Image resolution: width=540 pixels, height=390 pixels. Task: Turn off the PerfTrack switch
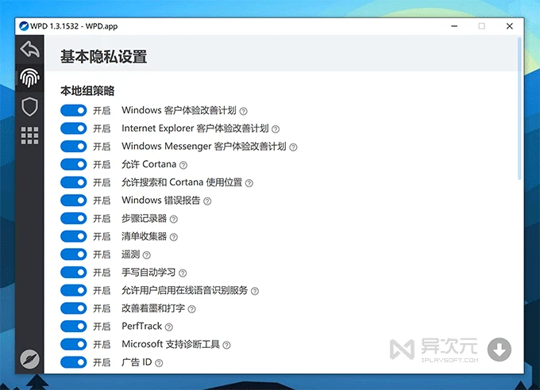tap(73, 327)
